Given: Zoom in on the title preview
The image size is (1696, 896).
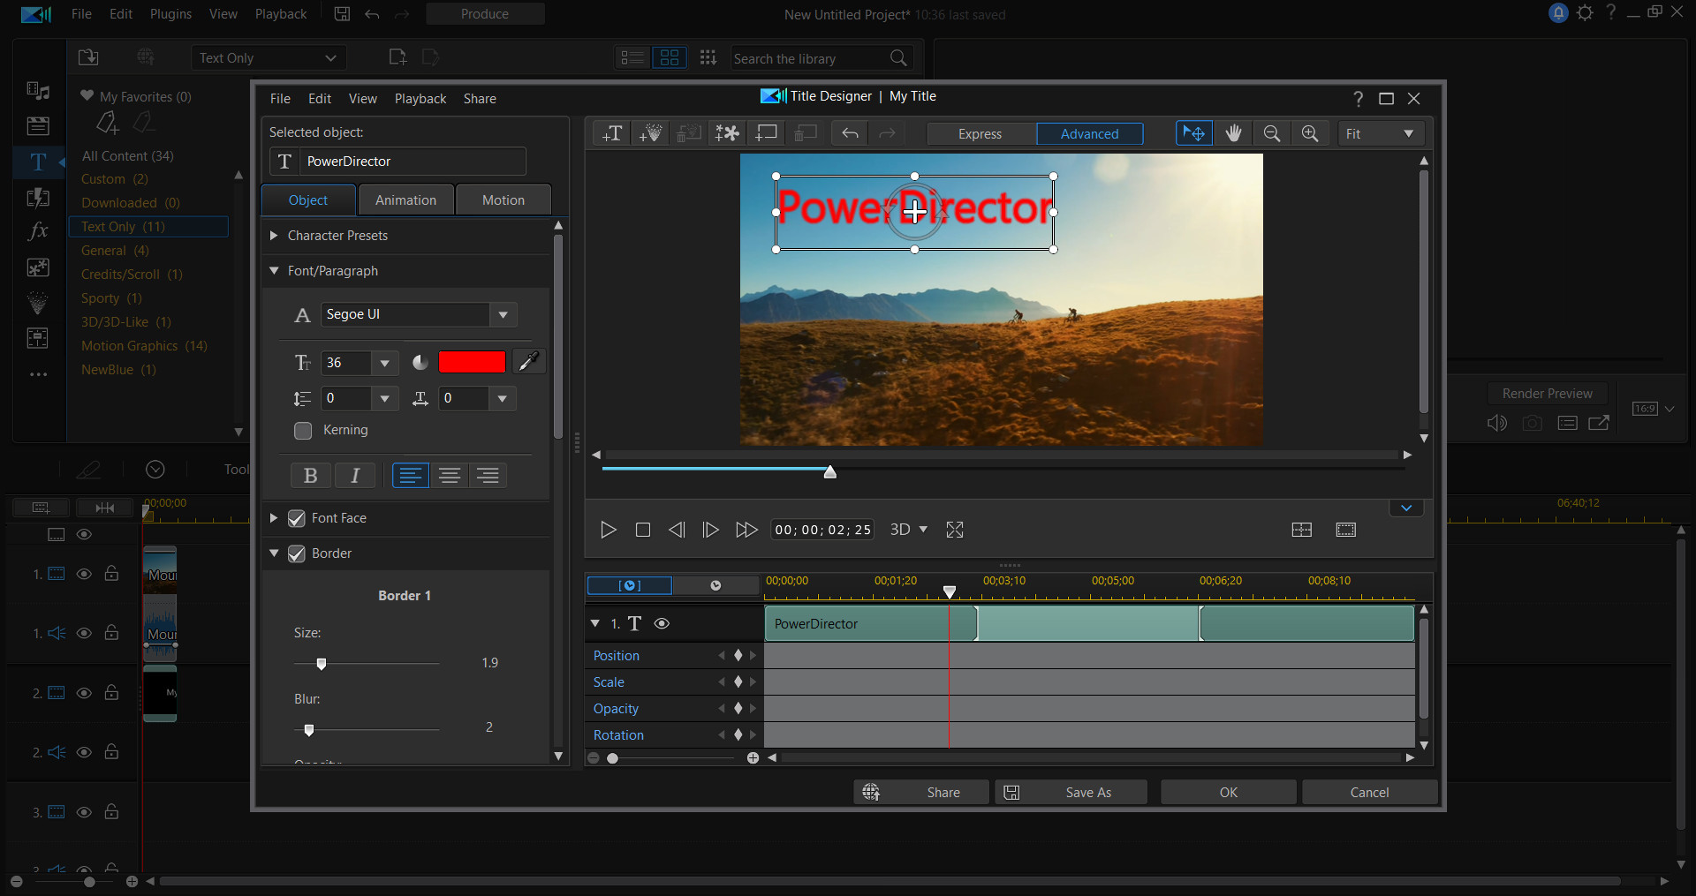Looking at the screenshot, I should pos(1310,133).
